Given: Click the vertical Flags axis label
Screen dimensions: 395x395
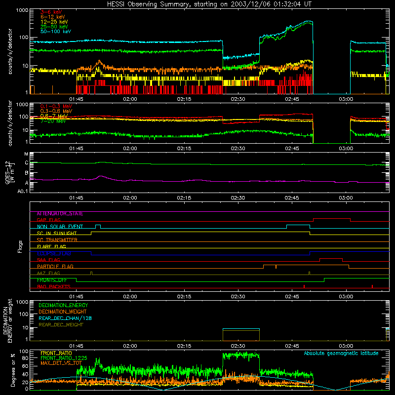Looking at the screenshot, I should [20, 246].
